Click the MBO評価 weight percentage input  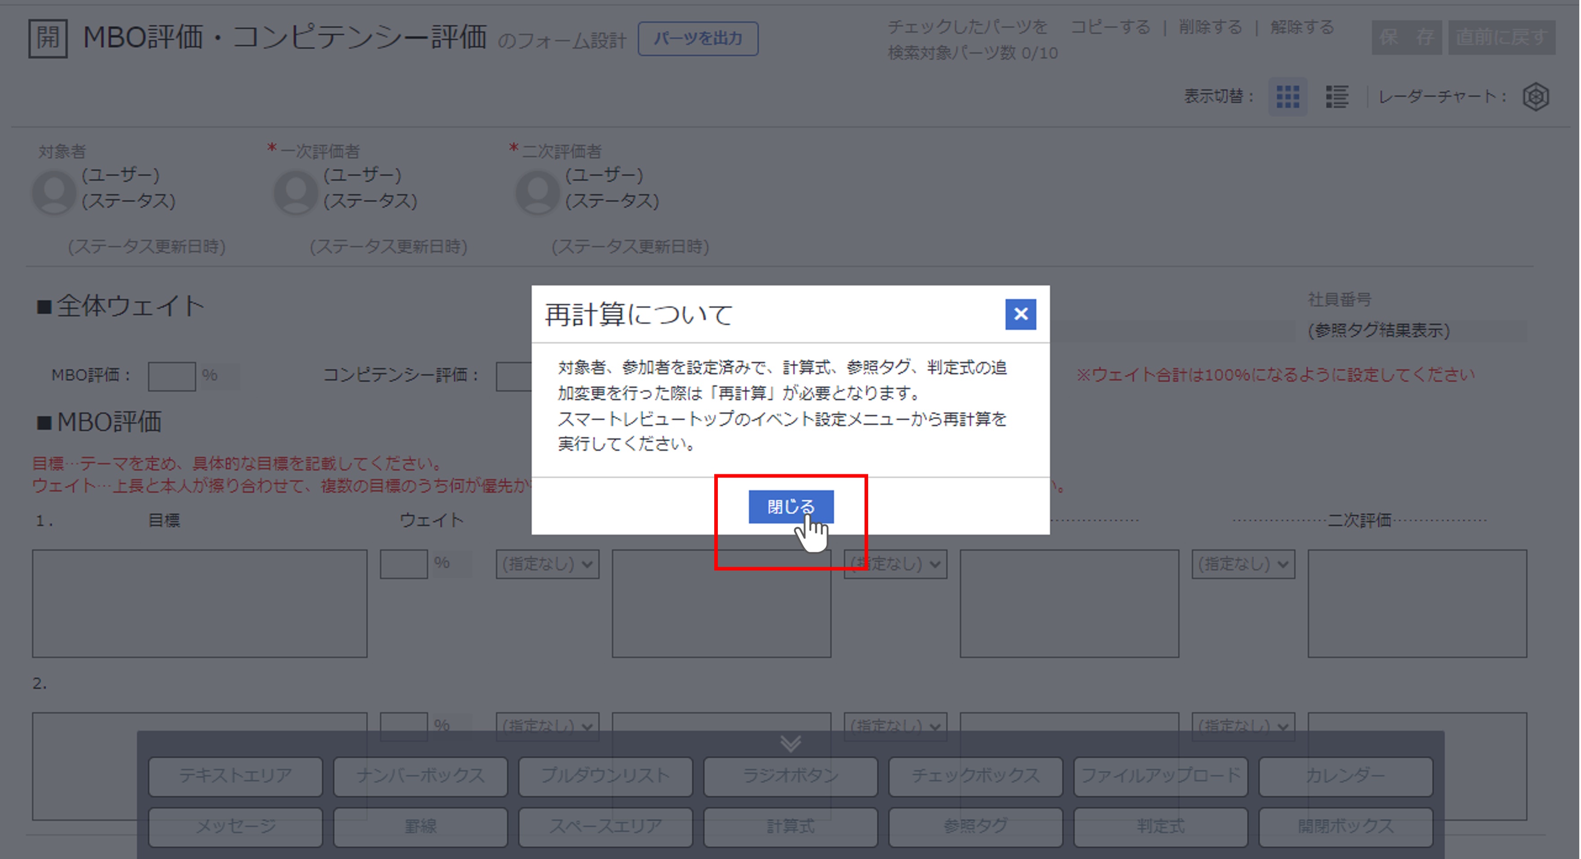click(172, 376)
